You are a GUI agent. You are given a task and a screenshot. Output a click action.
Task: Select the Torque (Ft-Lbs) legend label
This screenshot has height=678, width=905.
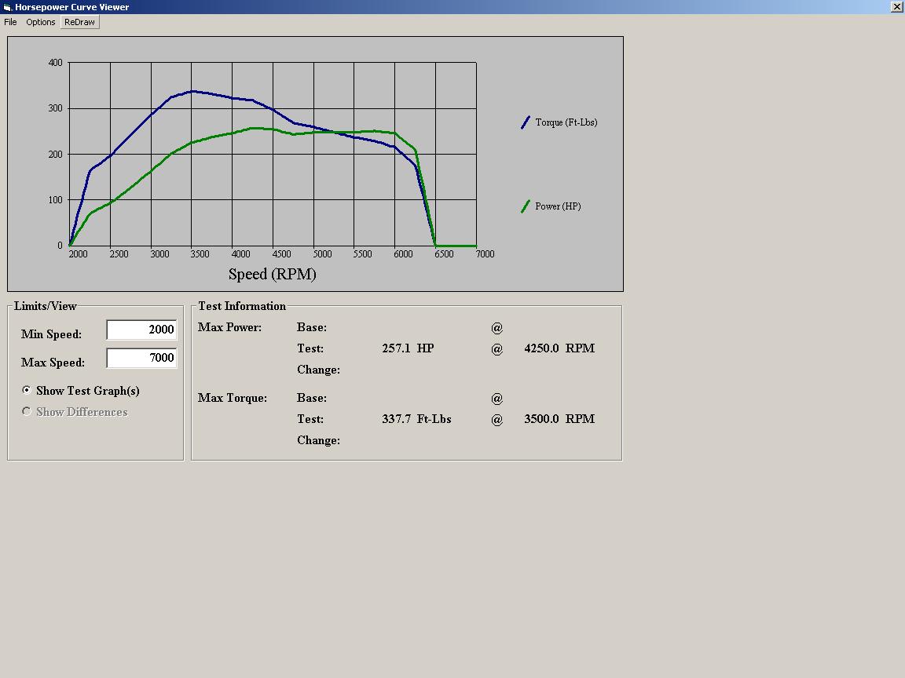tap(566, 122)
